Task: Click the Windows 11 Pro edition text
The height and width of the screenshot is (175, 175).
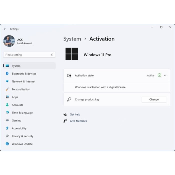Action: click(97, 55)
